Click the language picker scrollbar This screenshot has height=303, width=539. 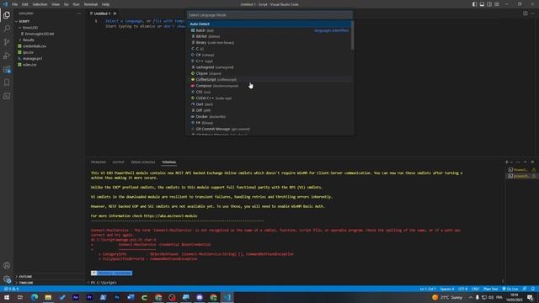click(x=353, y=35)
